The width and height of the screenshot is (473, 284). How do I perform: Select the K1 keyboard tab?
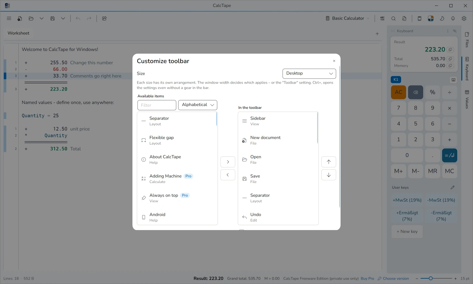coord(396,80)
